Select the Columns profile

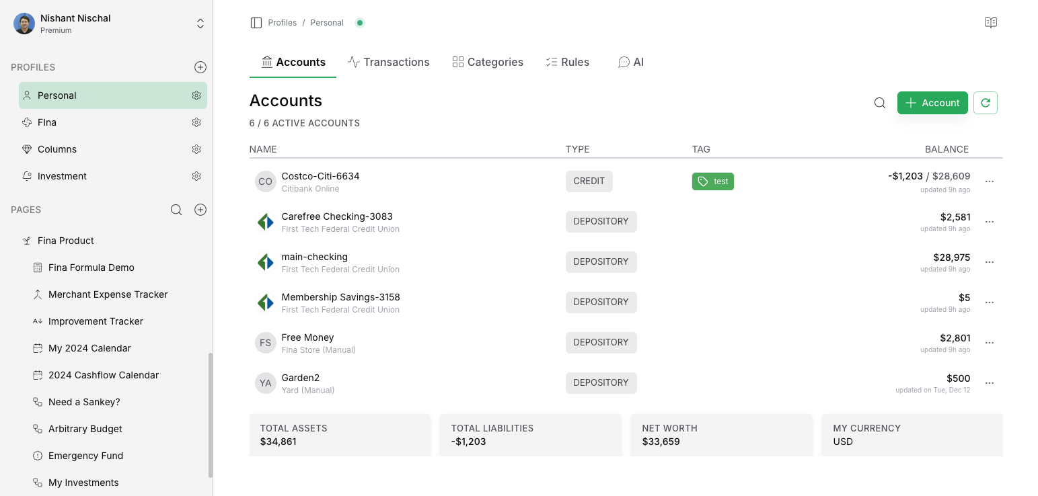[113, 149]
